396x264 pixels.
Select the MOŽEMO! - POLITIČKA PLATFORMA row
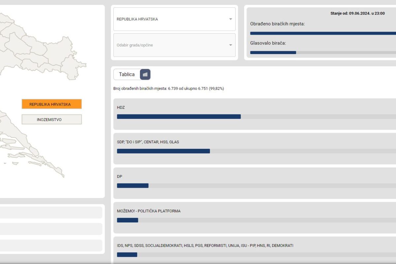(254, 211)
